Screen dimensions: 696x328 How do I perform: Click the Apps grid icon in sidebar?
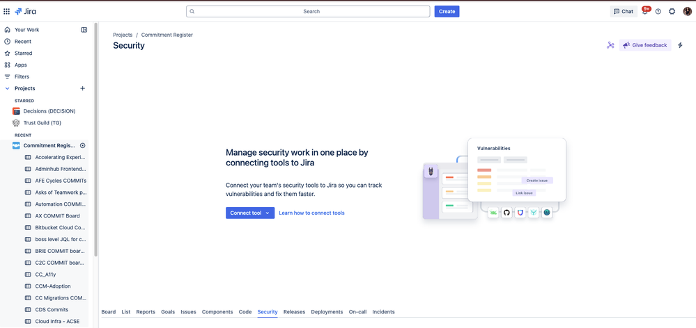click(7, 65)
